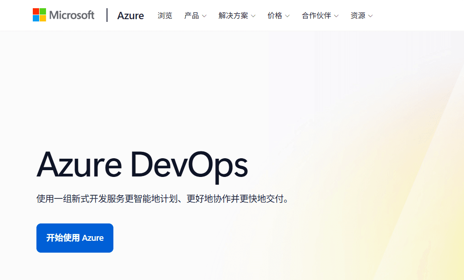
Task: Expand the 价格 dropdown menu
Action: click(279, 16)
